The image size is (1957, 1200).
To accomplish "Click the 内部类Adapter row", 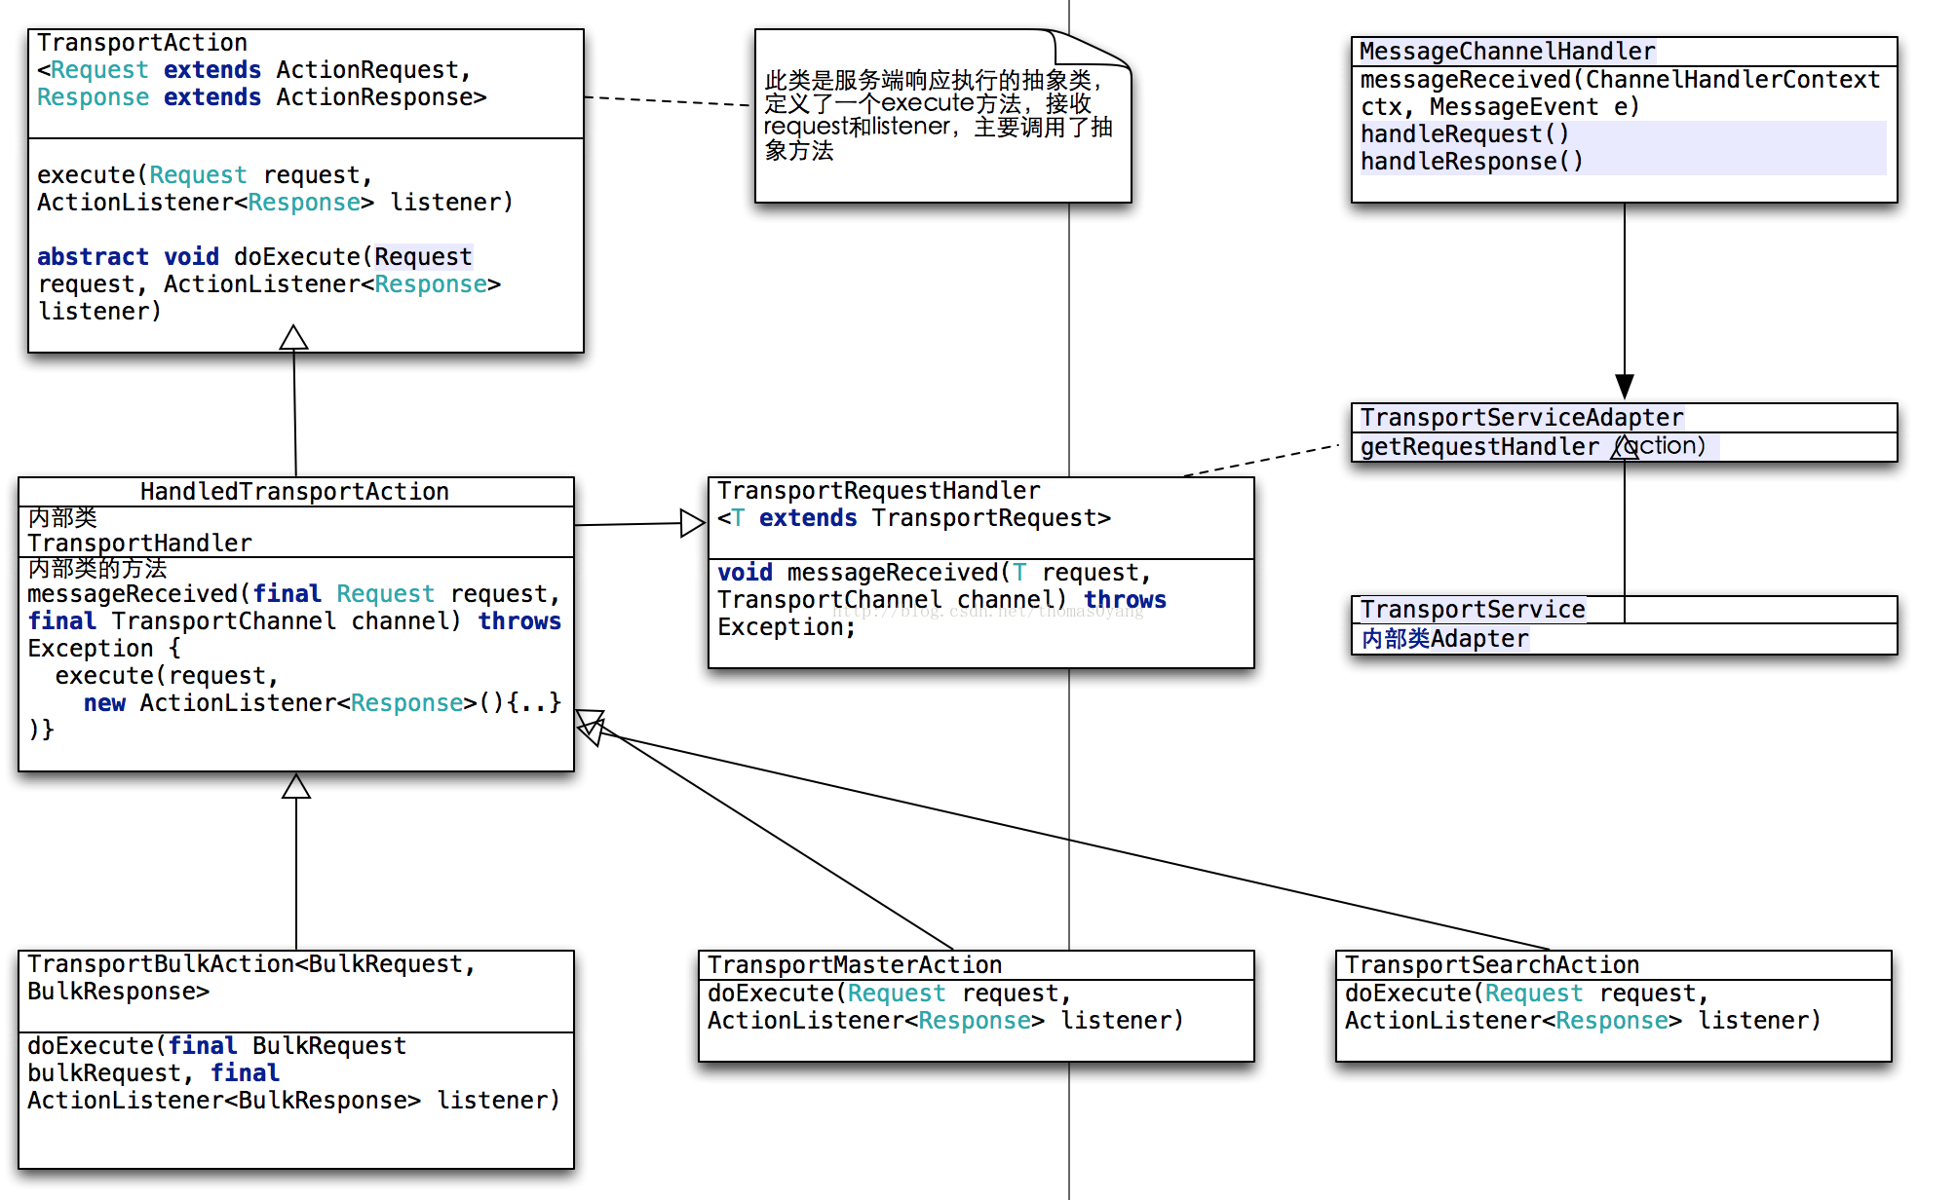I will click(x=1445, y=639).
